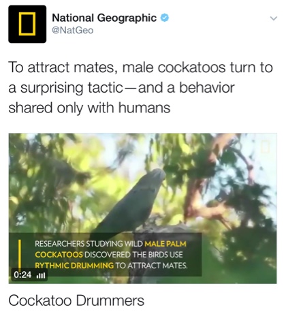Open the National Geographic display name

[x=104, y=18]
